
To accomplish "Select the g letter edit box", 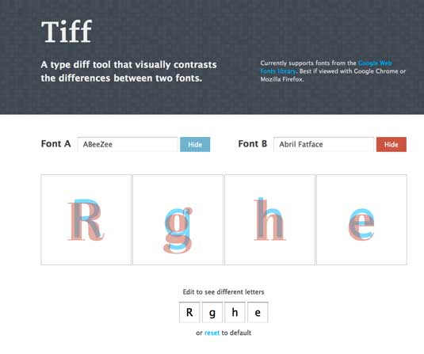I will (x=212, y=312).
